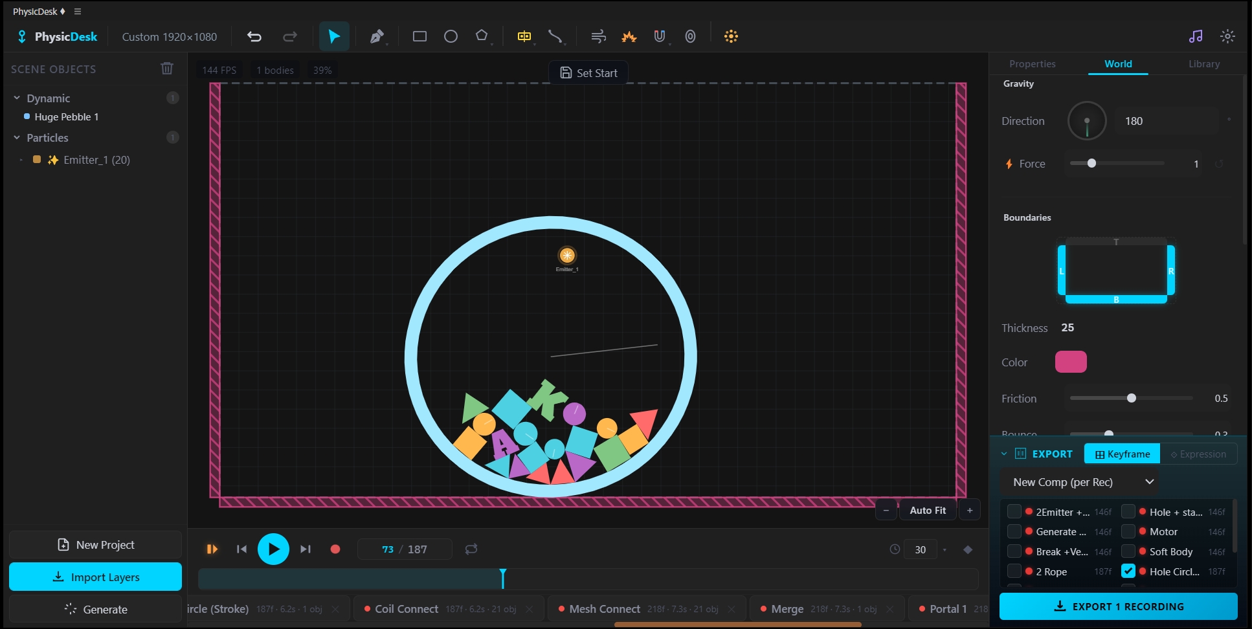Select the Pen drawing tool

pos(377,36)
